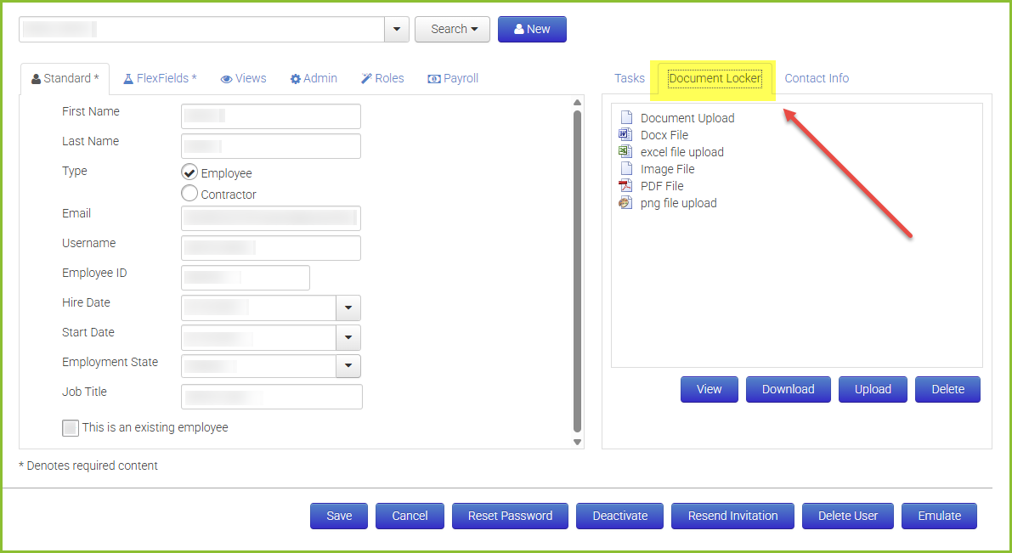Select the 'excel file upload' entry
Screen dimensions: 1012x553
pyautogui.click(x=681, y=152)
